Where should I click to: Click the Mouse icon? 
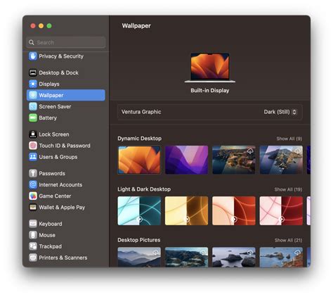[x=33, y=235]
